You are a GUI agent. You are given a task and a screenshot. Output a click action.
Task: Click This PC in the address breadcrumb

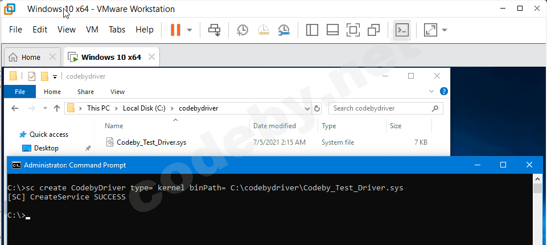click(x=98, y=108)
